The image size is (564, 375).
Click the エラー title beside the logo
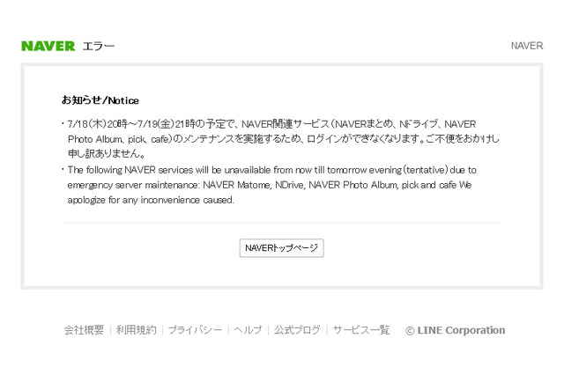(x=99, y=46)
